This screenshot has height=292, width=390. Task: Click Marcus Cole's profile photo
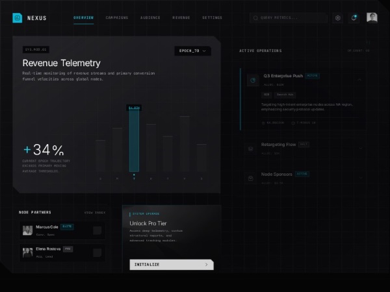point(28,230)
